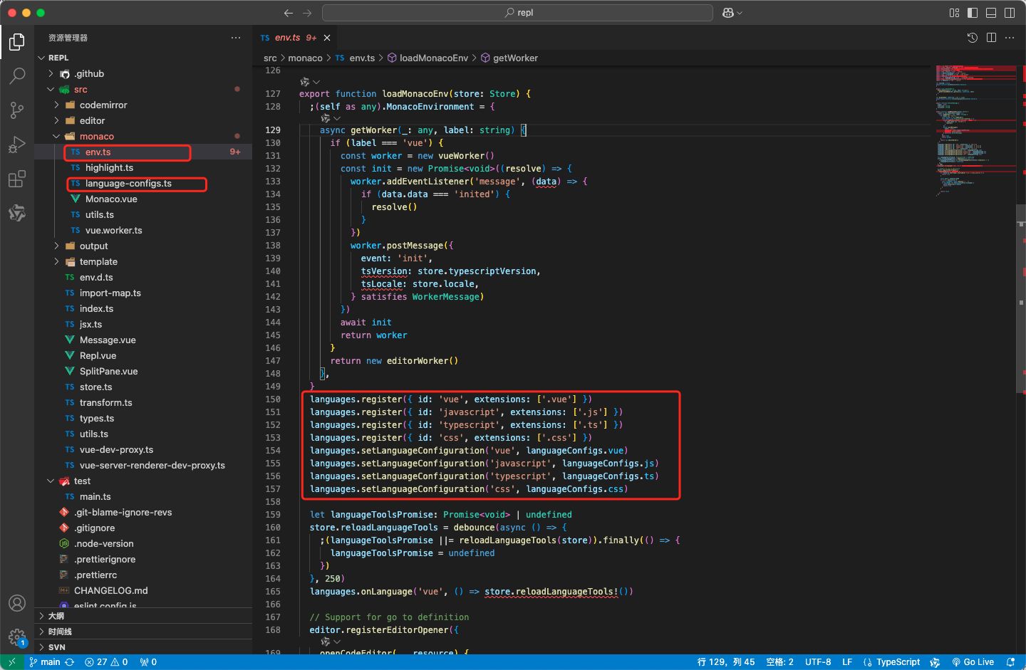Open the Search view in activity bar
Viewport: 1026px width, 670px height.
pos(17,75)
